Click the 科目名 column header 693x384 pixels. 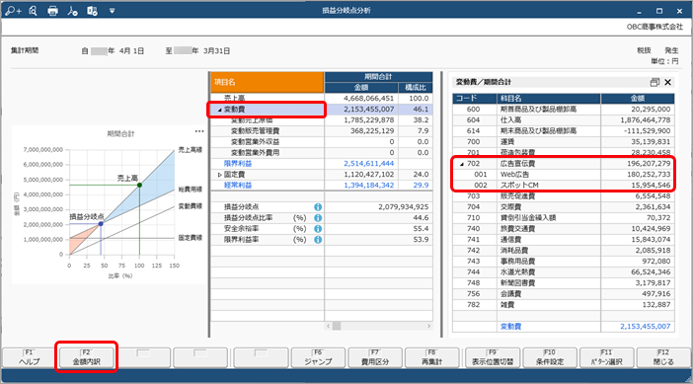click(x=549, y=98)
